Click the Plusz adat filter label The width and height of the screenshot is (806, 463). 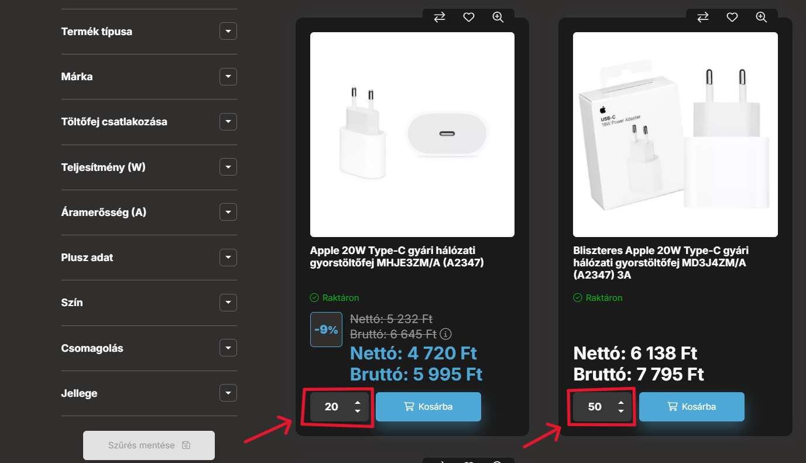(87, 258)
